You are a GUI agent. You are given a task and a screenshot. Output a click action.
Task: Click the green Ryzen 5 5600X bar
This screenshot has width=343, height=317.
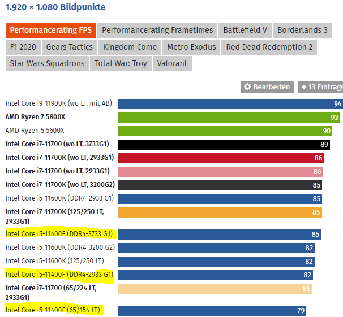225,131
